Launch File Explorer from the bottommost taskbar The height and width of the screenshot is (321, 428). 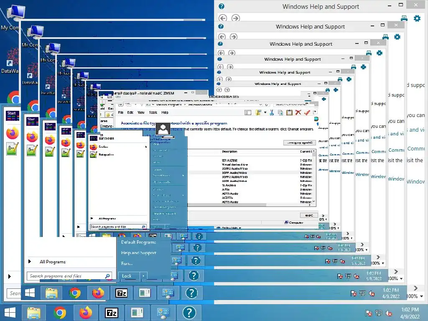(x=33, y=313)
